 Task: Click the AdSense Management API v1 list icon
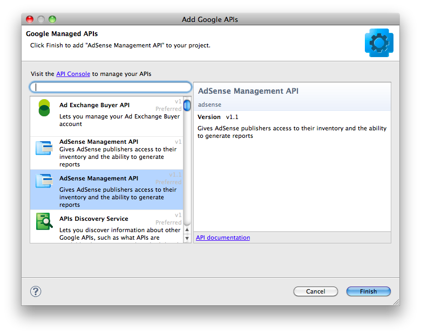(44, 148)
